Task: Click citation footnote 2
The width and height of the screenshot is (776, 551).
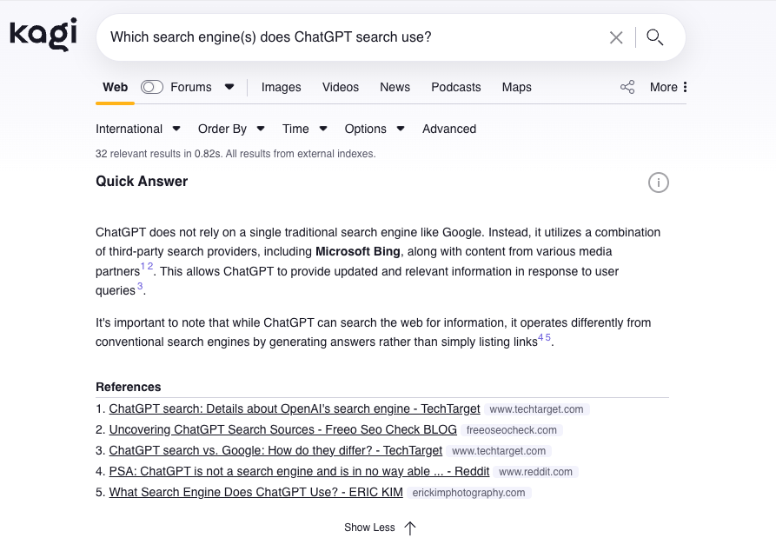Action: pyautogui.click(x=150, y=266)
